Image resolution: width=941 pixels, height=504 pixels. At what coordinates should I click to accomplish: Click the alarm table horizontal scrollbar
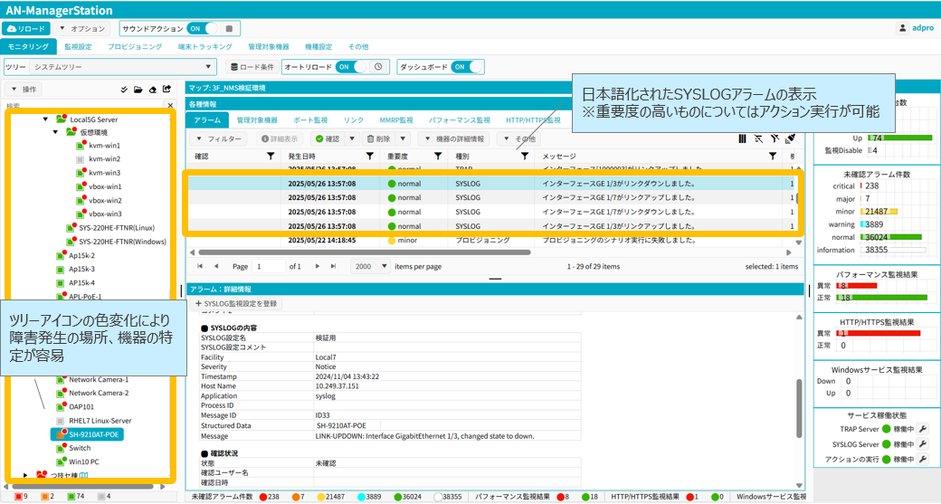coord(362,252)
